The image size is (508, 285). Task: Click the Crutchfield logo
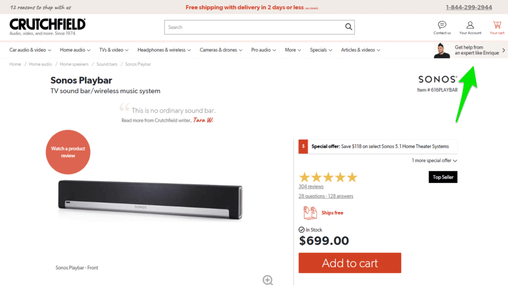point(47,25)
